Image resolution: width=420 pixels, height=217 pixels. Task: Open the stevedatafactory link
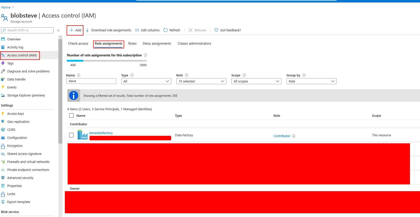(x=101, y=133)
